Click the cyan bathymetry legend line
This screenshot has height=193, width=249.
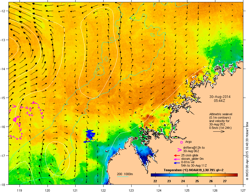coord(123,177)
